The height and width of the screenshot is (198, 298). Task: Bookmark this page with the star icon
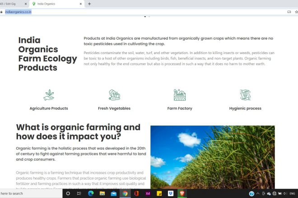[x=296, y=12]
